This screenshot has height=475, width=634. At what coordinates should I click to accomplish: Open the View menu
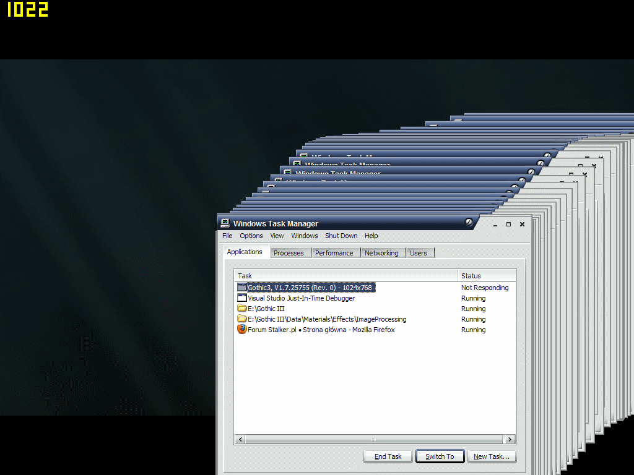pos(277,236)
